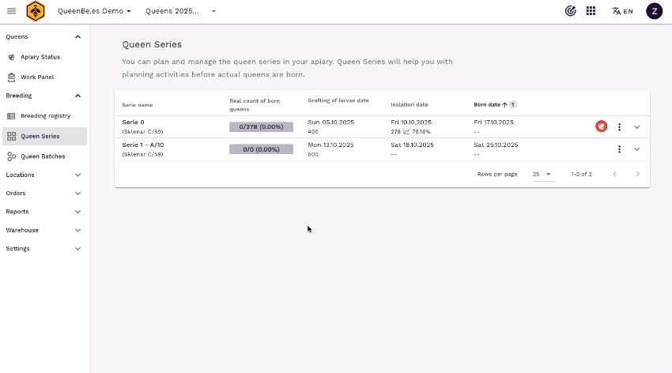Open the Queens 2025 season dropdown
Image resolution: width=672 pixels, height=373 pixels.
point(180,11)
